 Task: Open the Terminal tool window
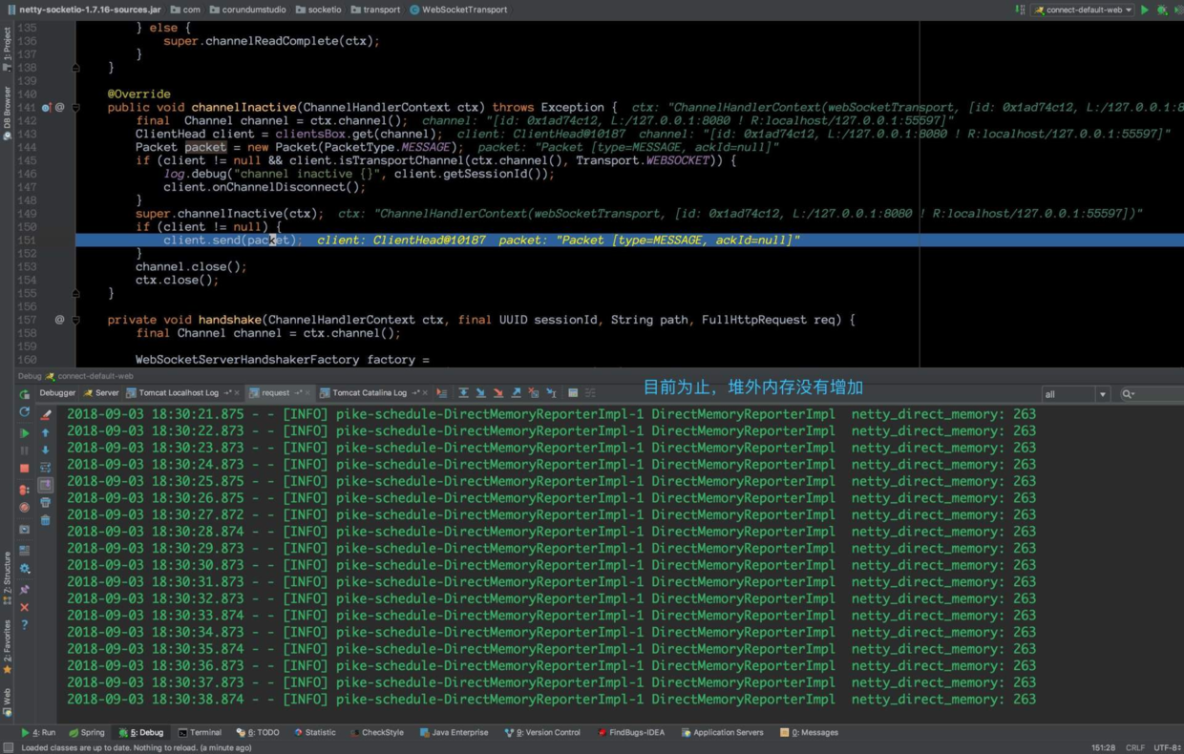pos(200,732)
